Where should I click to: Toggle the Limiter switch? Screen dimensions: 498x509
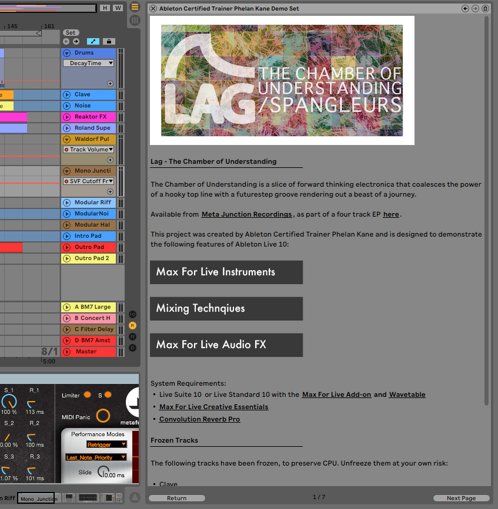tap(87, 395)
